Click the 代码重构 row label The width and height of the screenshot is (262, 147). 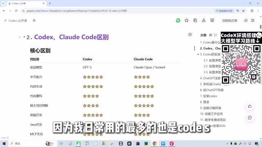click(x=36, y=96)
